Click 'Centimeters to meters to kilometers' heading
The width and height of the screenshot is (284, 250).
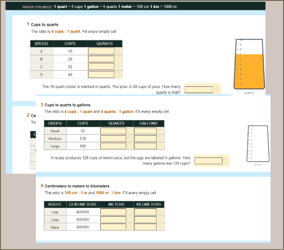point(77,186)
